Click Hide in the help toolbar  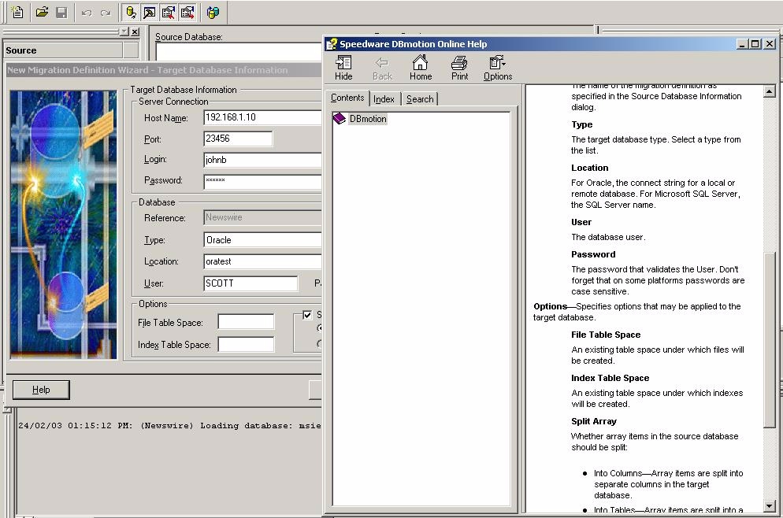(343, 68)
